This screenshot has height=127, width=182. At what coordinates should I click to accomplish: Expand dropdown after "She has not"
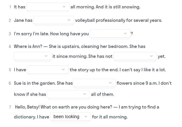pyautogui.click(x=135, y=56)
